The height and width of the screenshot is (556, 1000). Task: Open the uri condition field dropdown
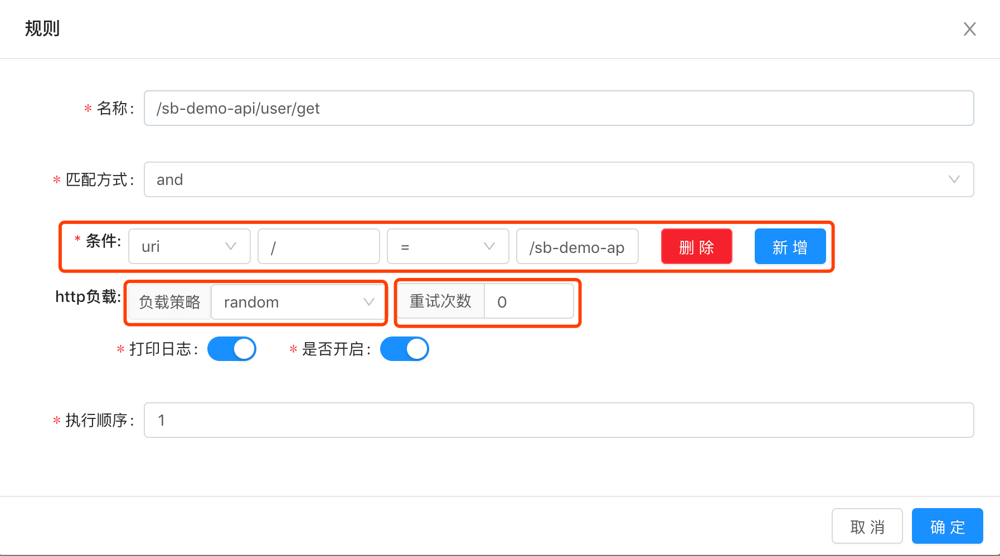(189, 246)
